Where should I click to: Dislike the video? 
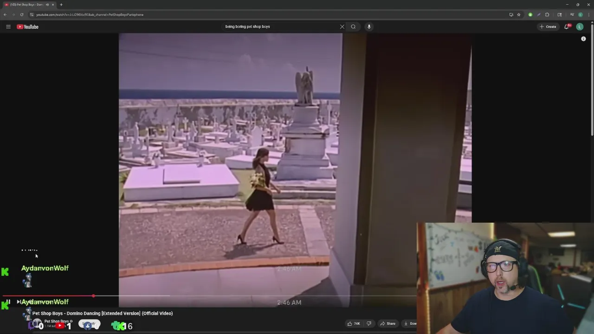click(369, 323)
